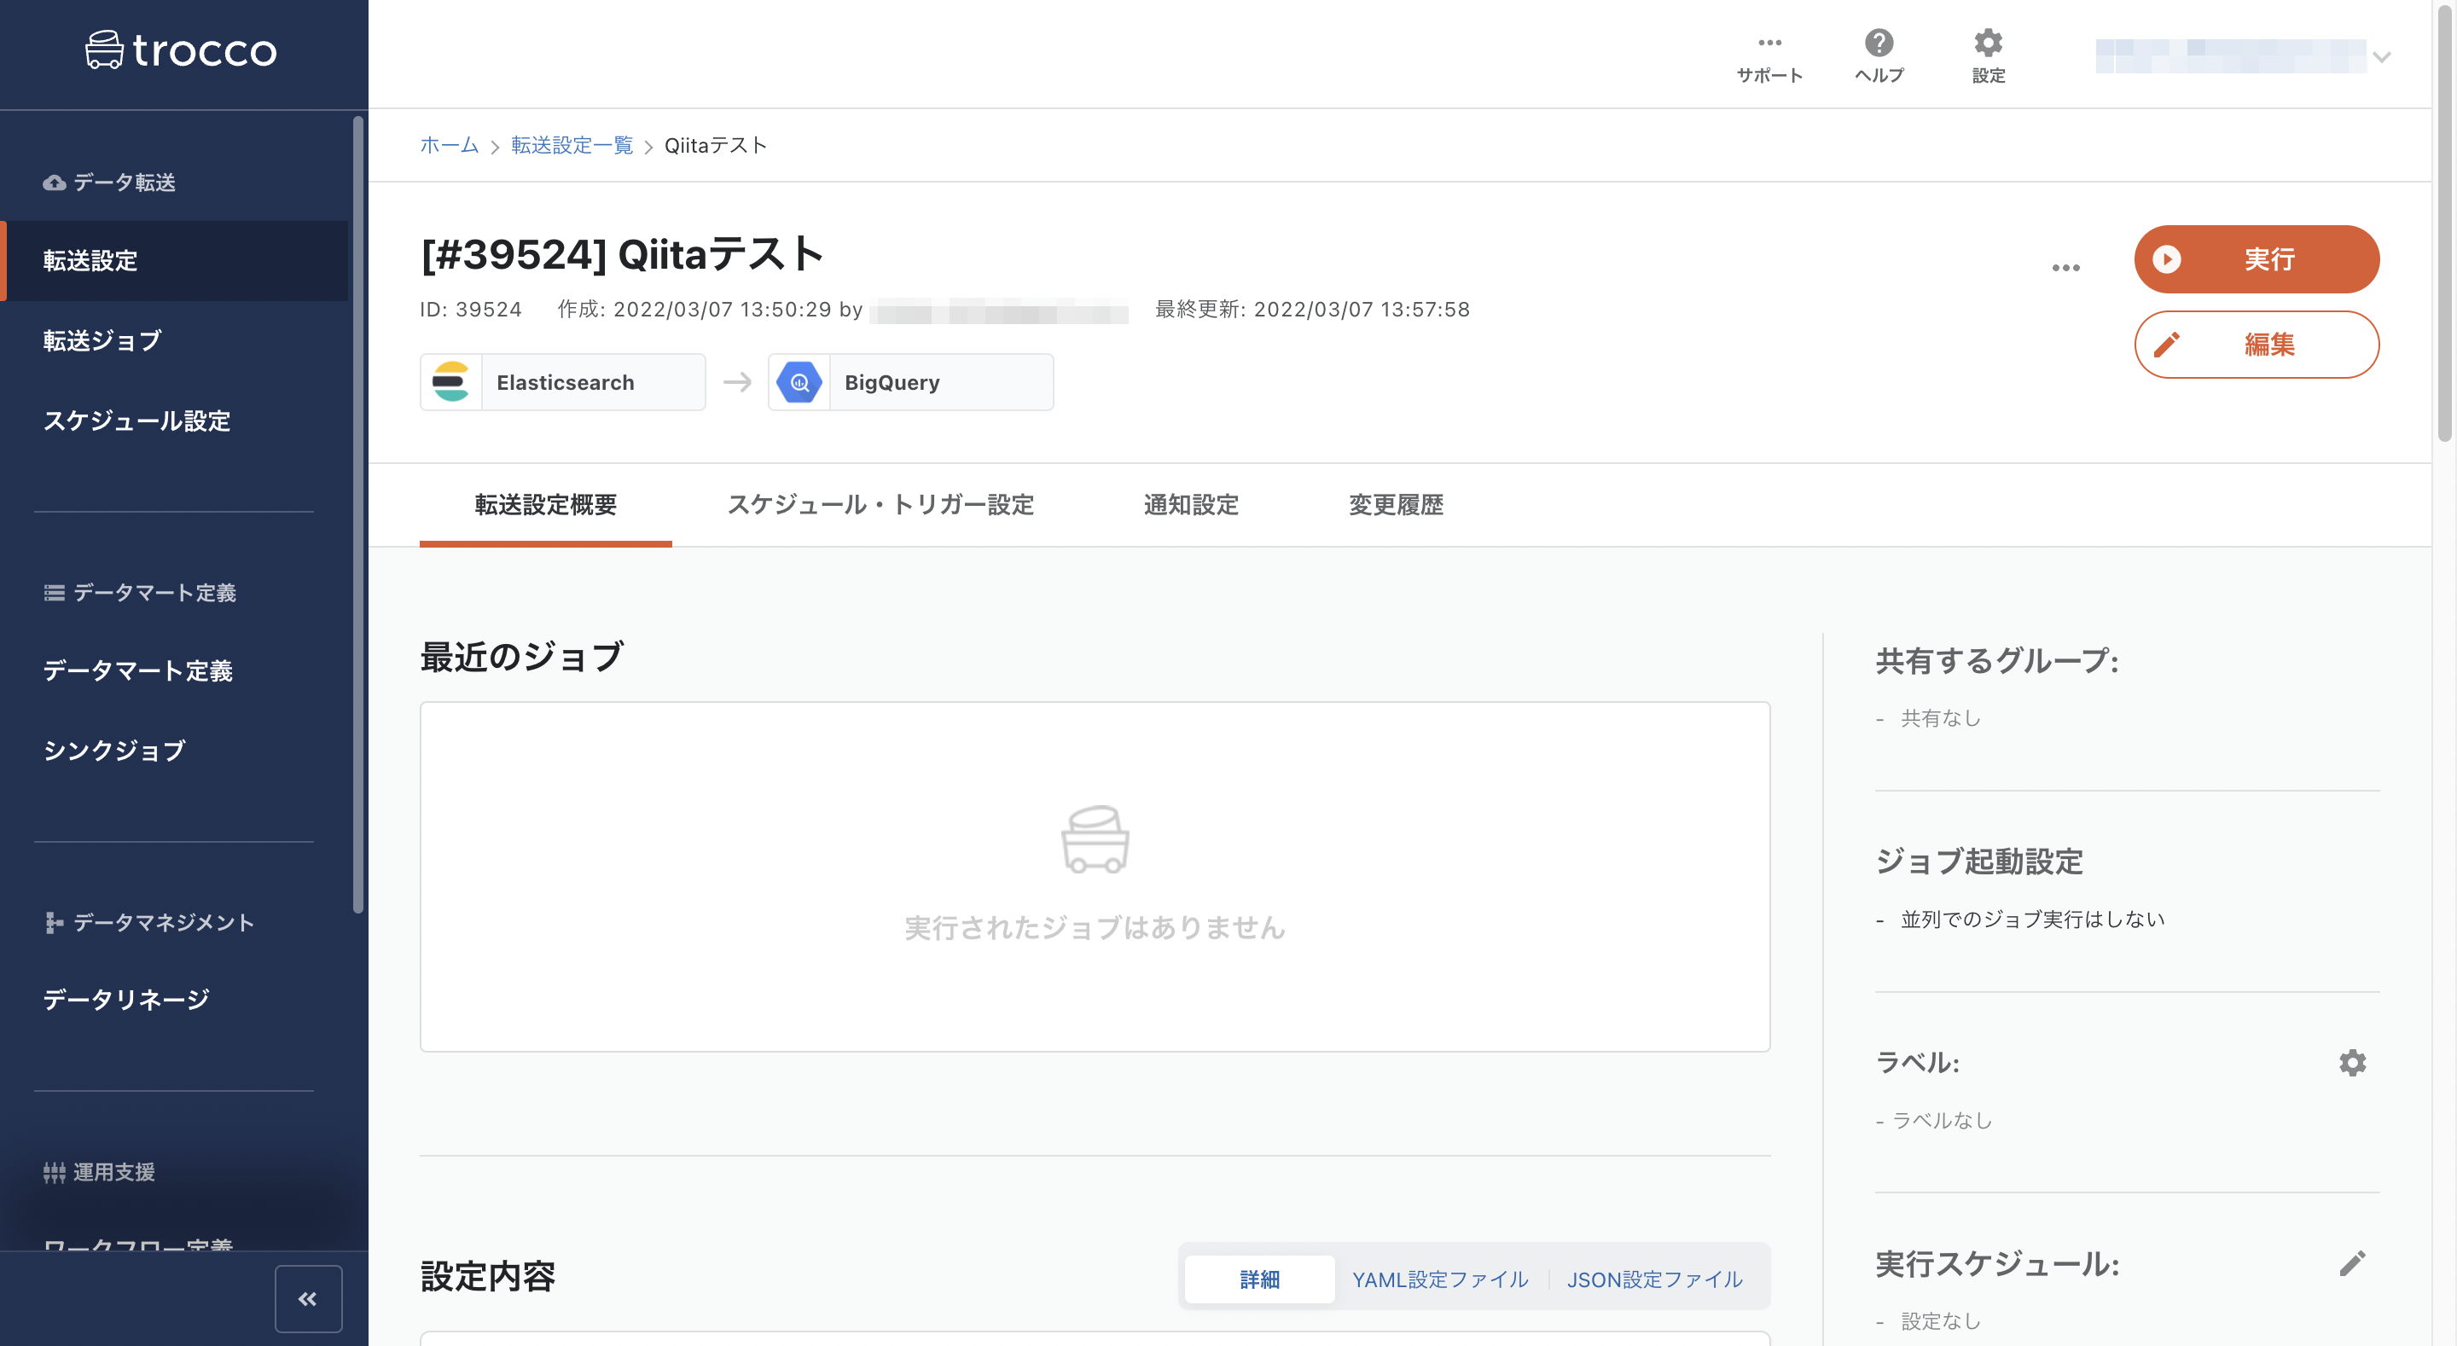
Task: Switch to JSON設定ファイル view
Action: [x=1655, y=1279]
